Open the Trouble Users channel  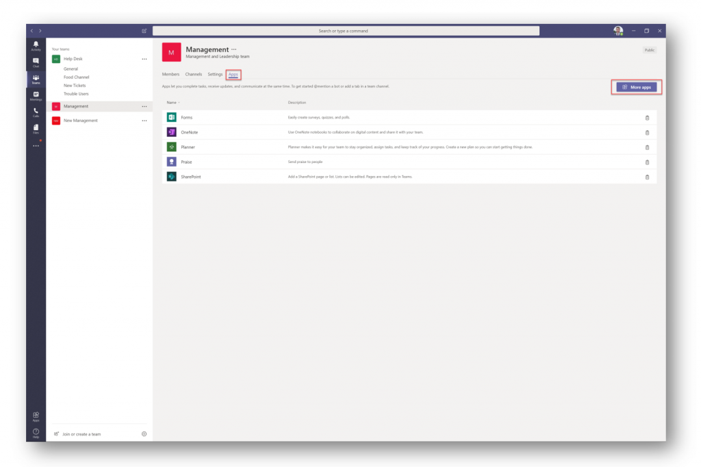point(76,94)
